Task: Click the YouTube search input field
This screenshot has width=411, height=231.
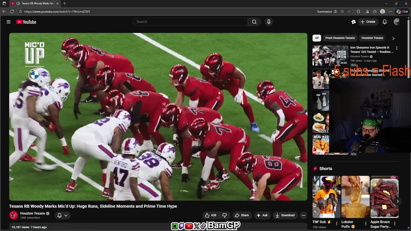Action: pyautogui.click(x=190, y=22)
